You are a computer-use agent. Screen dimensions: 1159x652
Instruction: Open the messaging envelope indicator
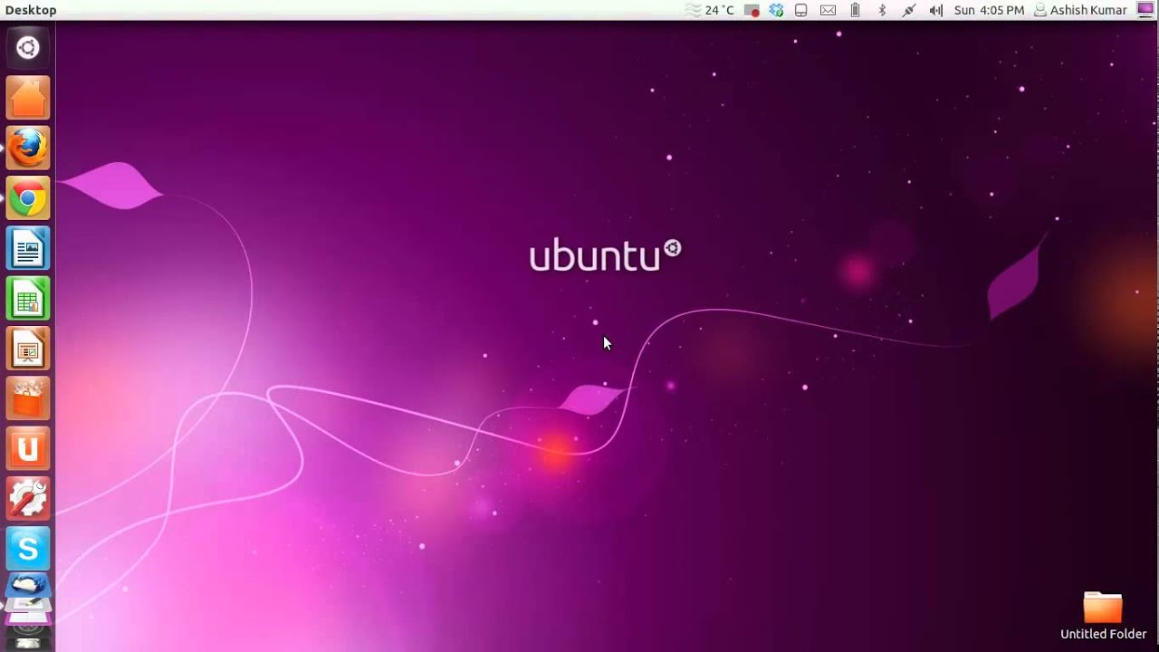click(x=828, y=10)
